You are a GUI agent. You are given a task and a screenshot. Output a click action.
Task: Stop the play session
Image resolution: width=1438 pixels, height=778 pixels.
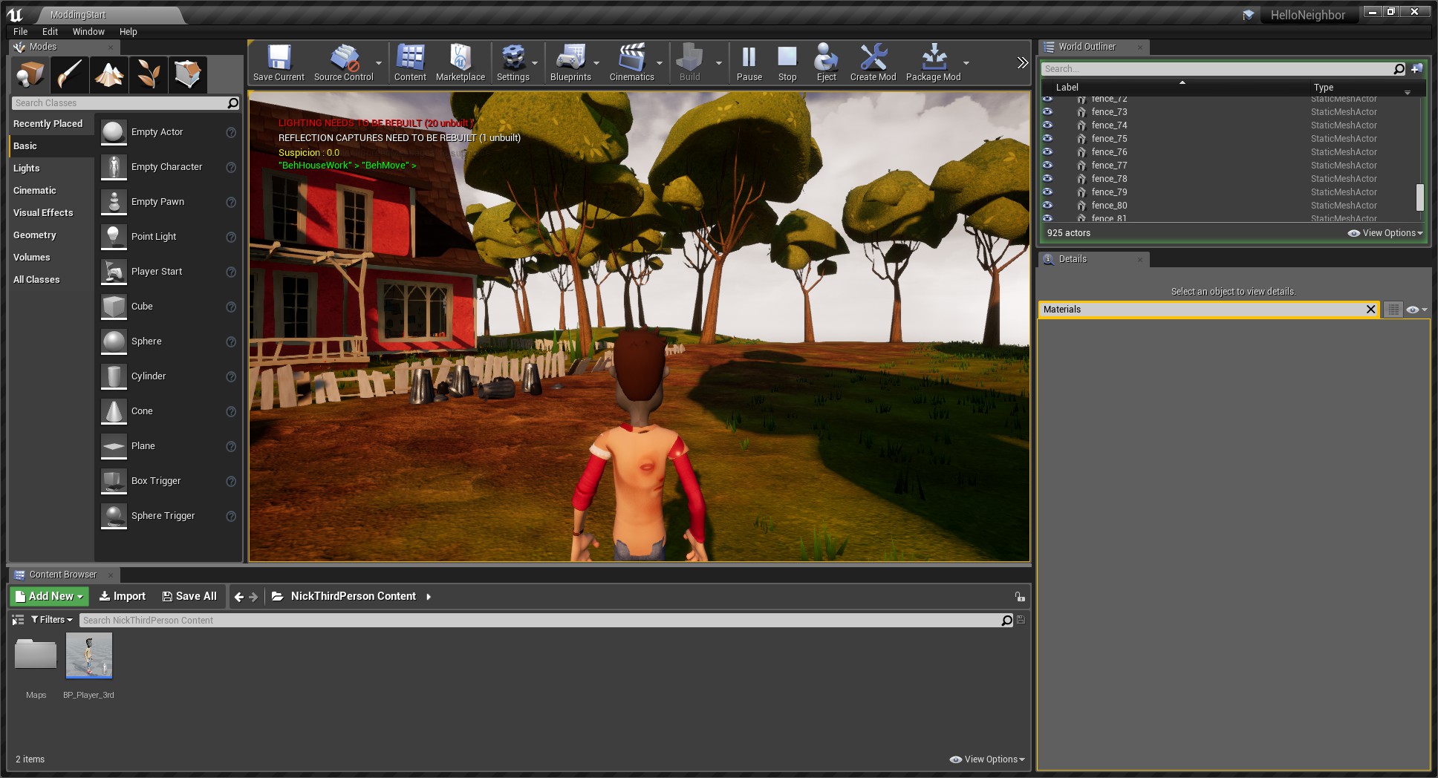[787, 62]
